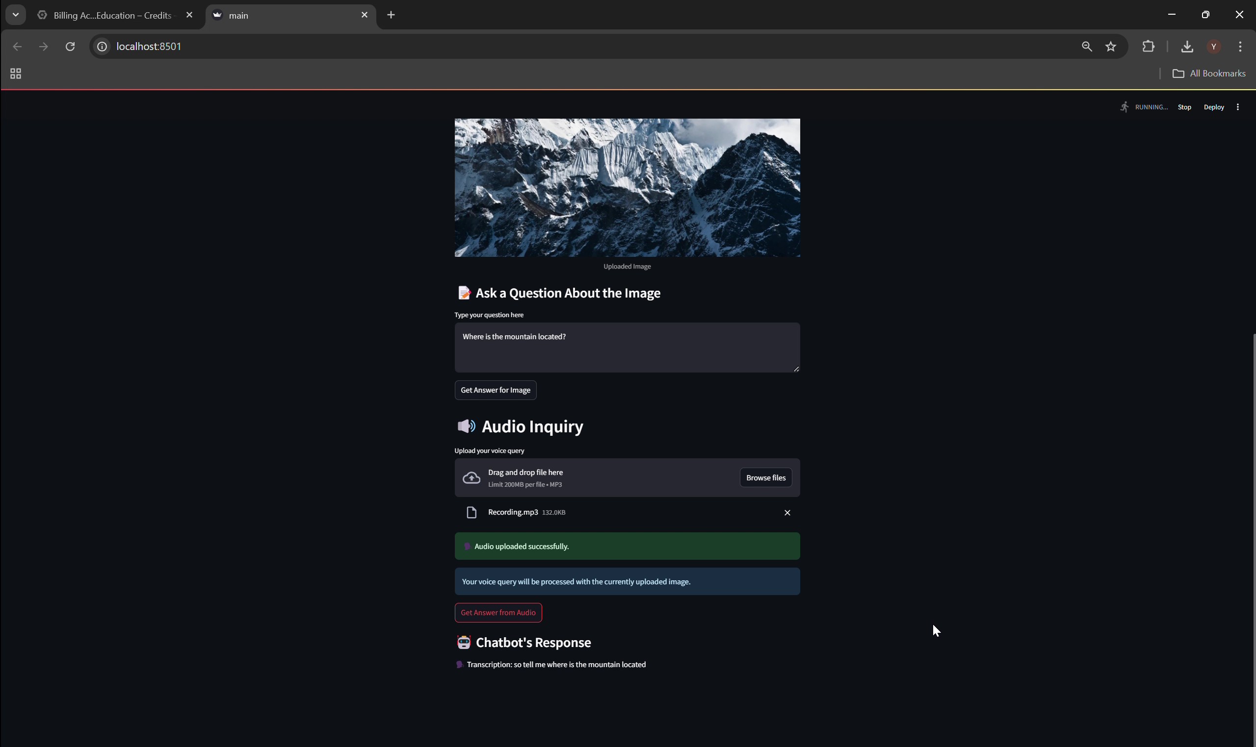Open browser extensions icon
The image size is (1256, 747).
[x=1148, y=46]
